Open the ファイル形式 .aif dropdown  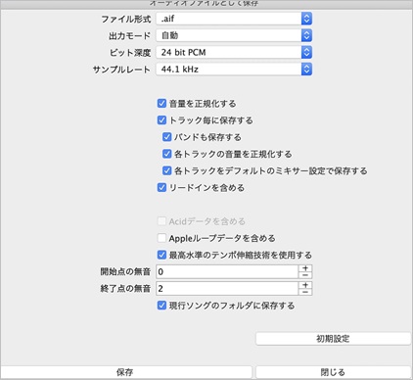point(234,19)
